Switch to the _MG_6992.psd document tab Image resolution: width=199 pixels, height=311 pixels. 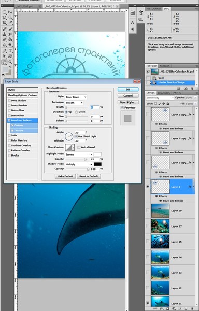click(28, 6)
